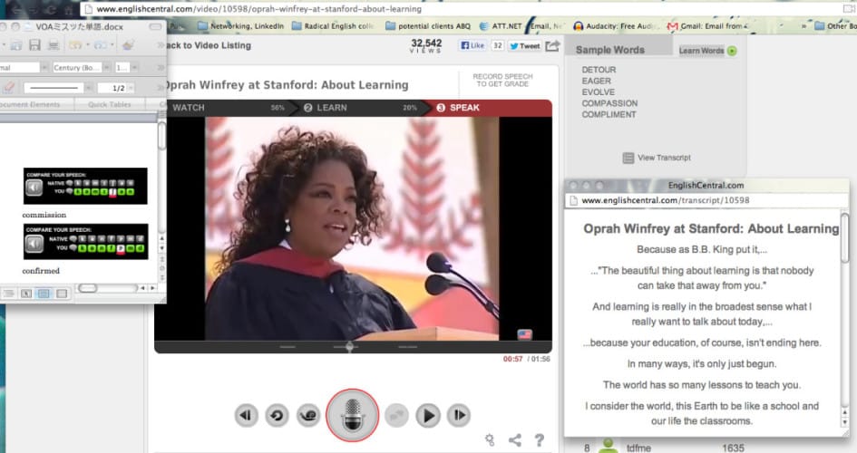Start recording with the microphone button
Image resolution: width=857 pixels, height=453 pixels.
point(353,415)
